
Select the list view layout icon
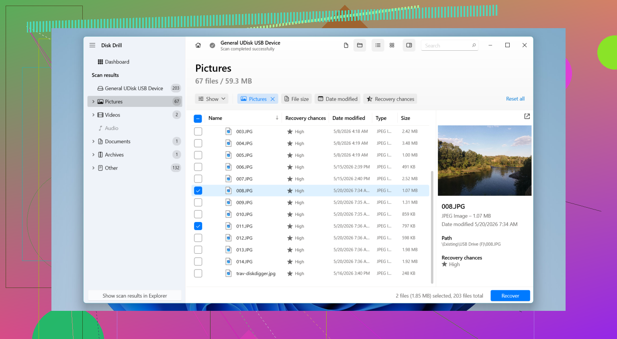point(378,45)
